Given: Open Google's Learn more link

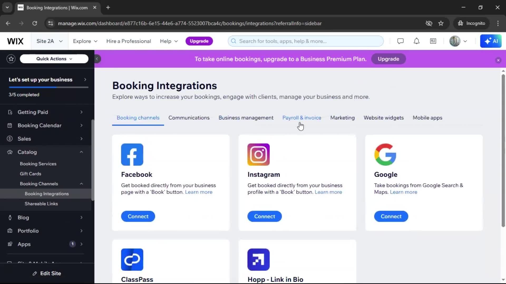Looking at the screenshot, I should click(403, 192).
